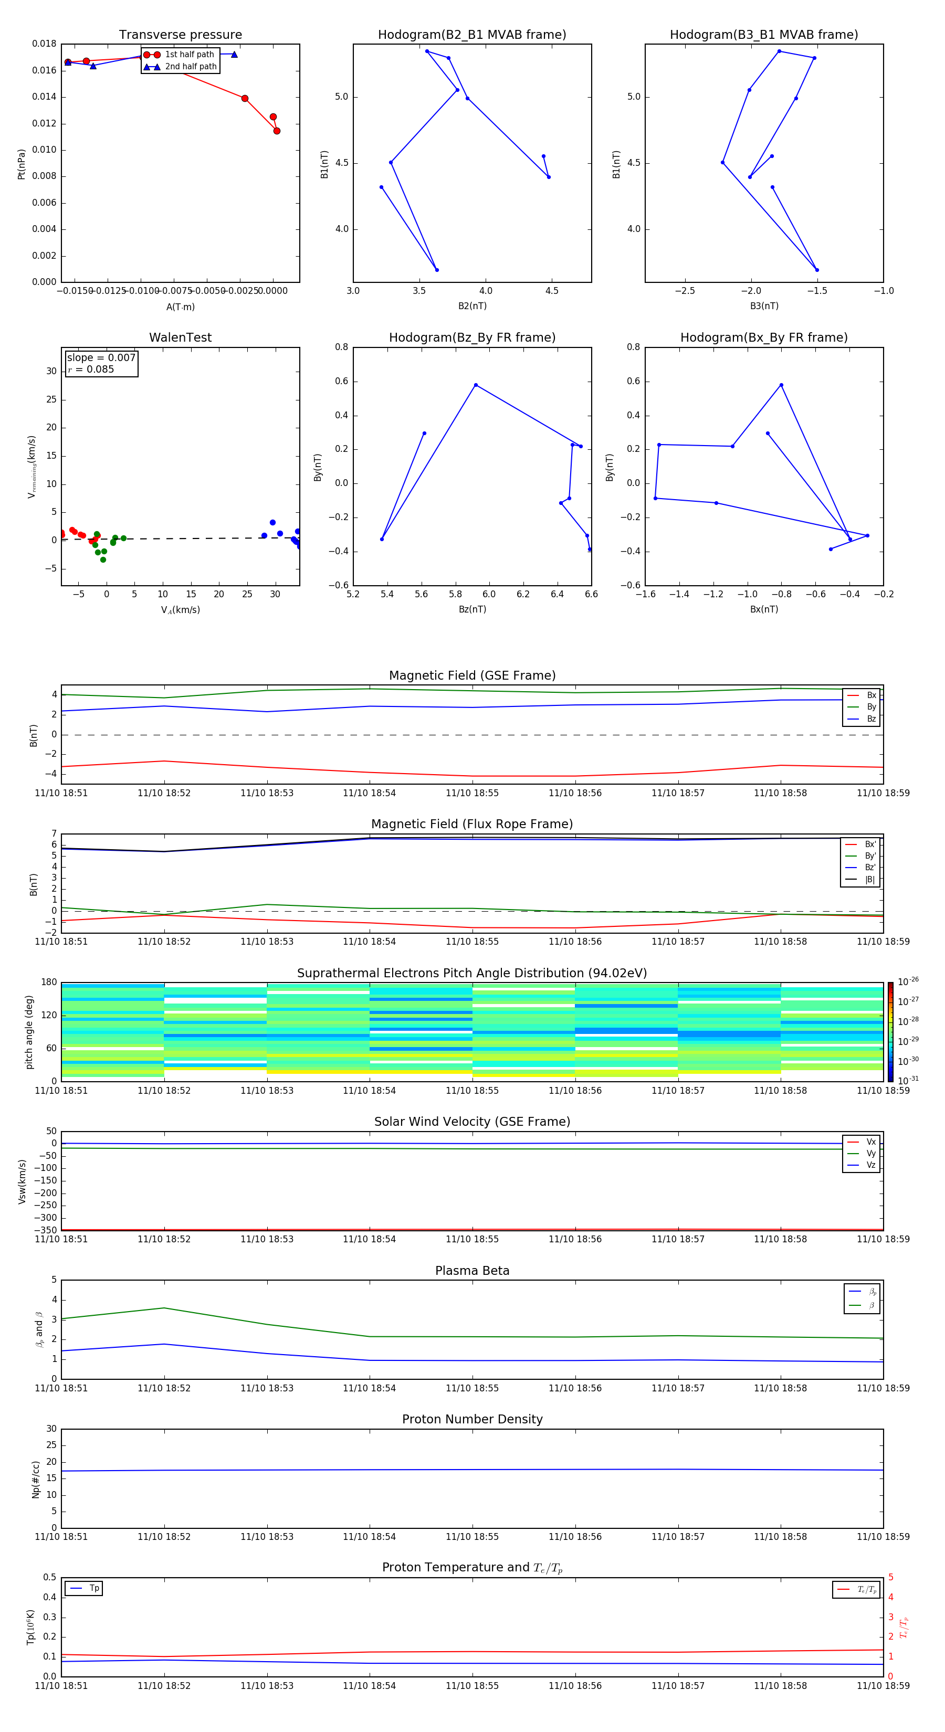The height and width of the screenshot is (1732, 945).
Task: Select the "Bx(nT)" x-axis label
Action: click(x=764, y=610)
